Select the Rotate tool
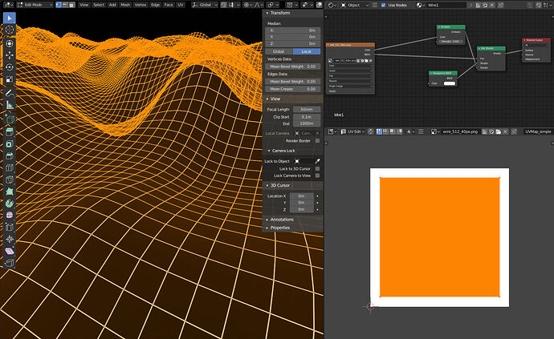This screenshot has width=554, height=339. pos(10,67)
